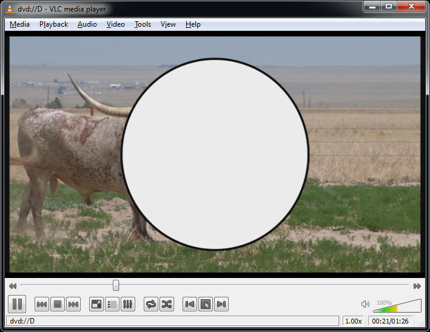Click the window resize grip corner

[422, 324]
